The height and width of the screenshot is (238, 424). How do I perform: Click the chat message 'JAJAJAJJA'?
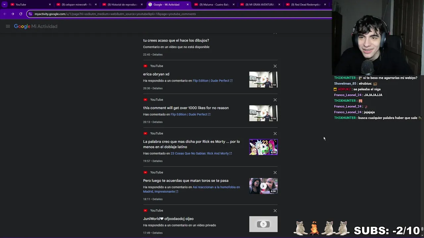[373, 95]
